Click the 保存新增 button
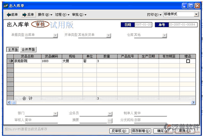Screen dimensions: 203x137 pyautogui.click(x=141, y=131)
